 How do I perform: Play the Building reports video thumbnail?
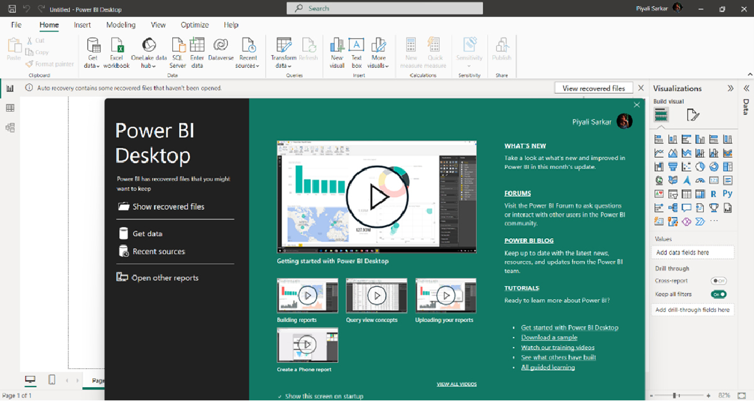pos(307,295)
